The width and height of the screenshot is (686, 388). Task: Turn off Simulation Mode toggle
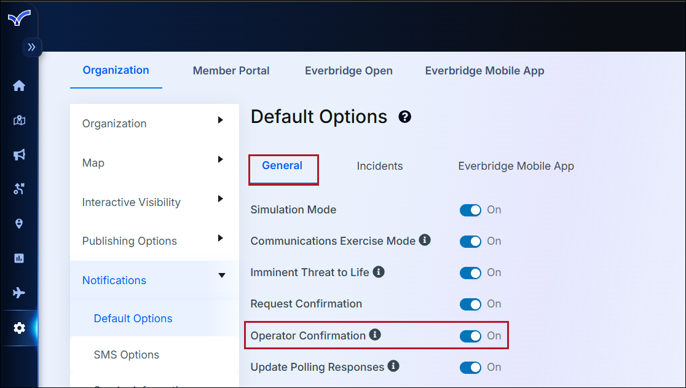(x=470, y=210)
